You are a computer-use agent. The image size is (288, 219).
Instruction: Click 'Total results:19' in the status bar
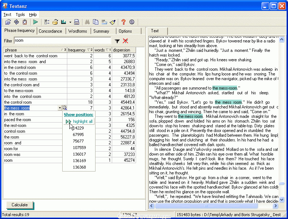click(x=16, y=215)
